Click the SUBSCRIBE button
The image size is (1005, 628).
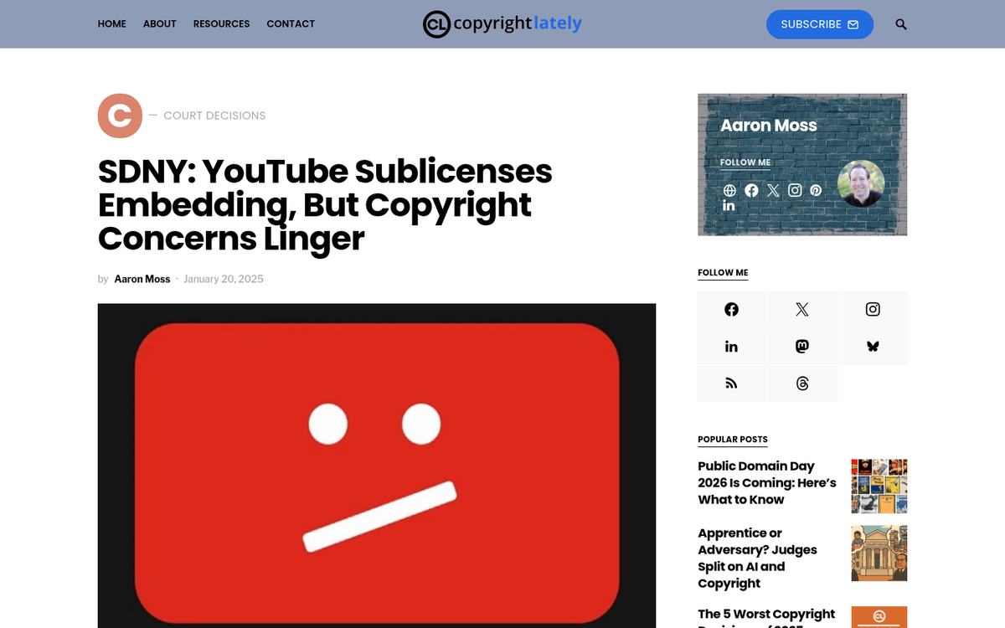point(819,24)
